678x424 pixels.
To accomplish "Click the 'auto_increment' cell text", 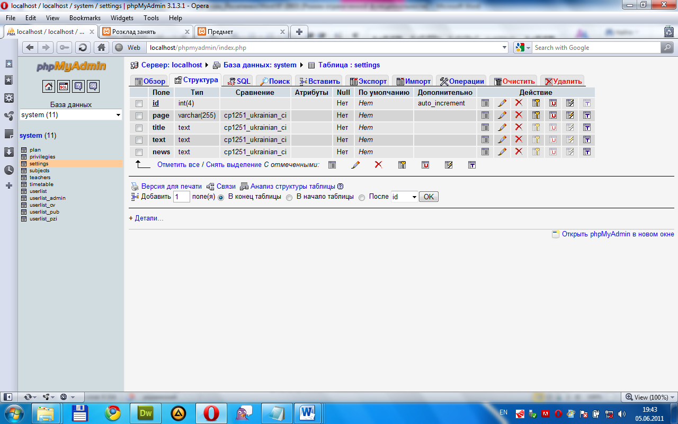I will coord(441,103).
